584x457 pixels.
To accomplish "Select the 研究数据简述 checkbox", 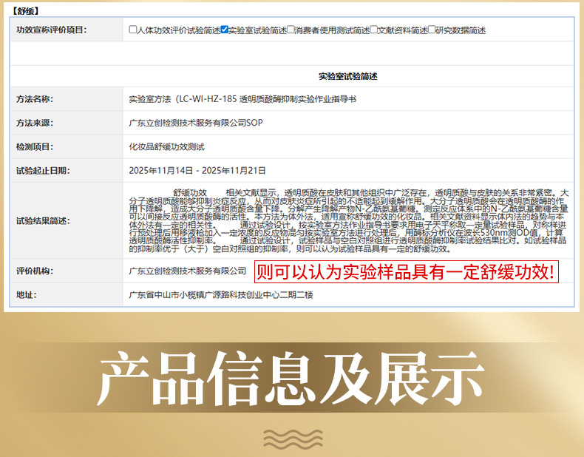I will pos(432,30).
